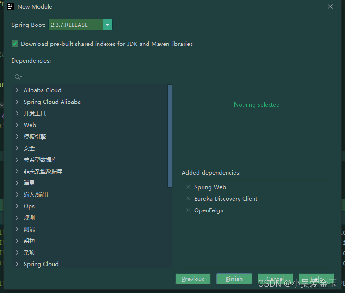Image resolution: width=345 pixels, height=293 pixels.
Task: Click the OpenFeign added dependency text
Action: click(x=209, y=210)
